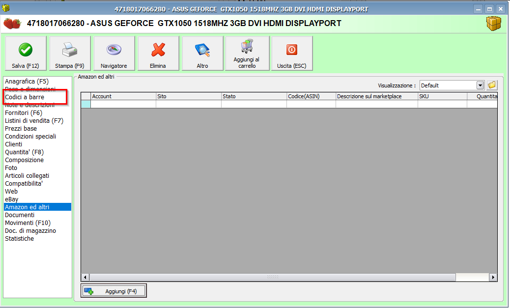510x308 pixels.
Task: Click the Sito column header
Action: tap(189, 96)
